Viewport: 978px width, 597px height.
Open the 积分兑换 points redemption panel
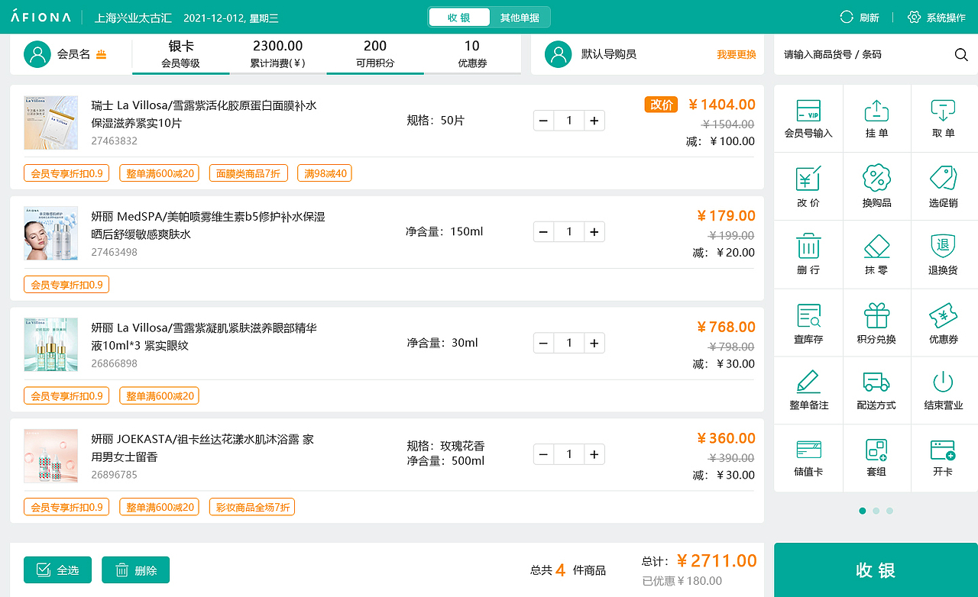pyautogui.click(x=876, y=322)
